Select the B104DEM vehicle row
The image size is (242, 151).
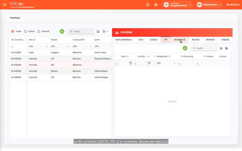click(60, 71)
